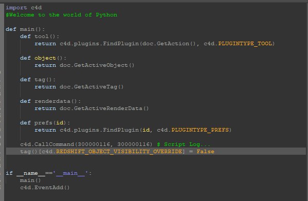Viewport: 308px width, 201px height.
Task: Click the 'c4d.EventAdd()' line
Action: 45,188
